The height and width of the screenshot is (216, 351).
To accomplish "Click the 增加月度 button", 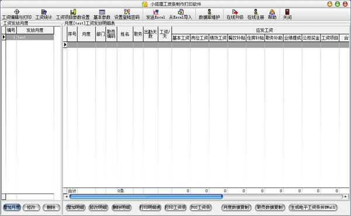I will [x=12, y=207].
